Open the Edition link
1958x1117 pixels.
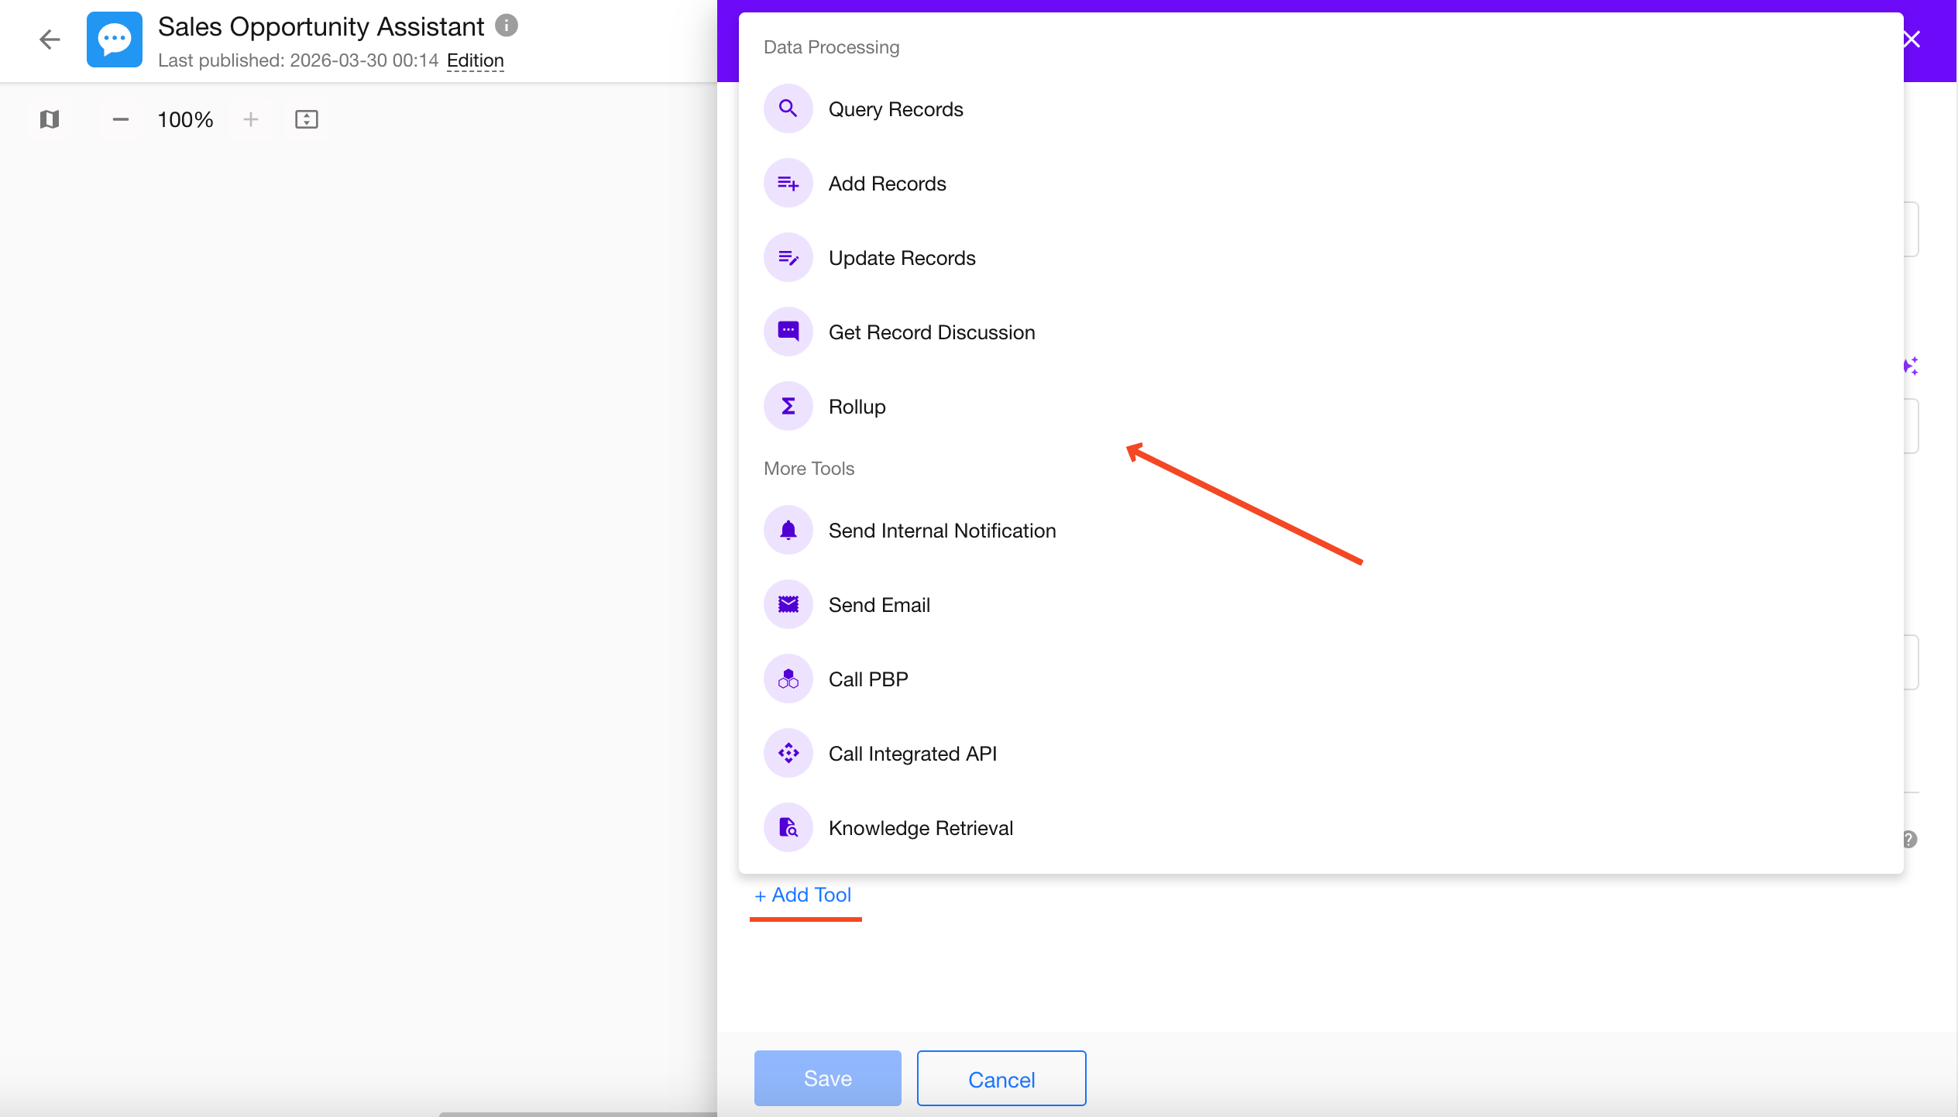[476, 60]
